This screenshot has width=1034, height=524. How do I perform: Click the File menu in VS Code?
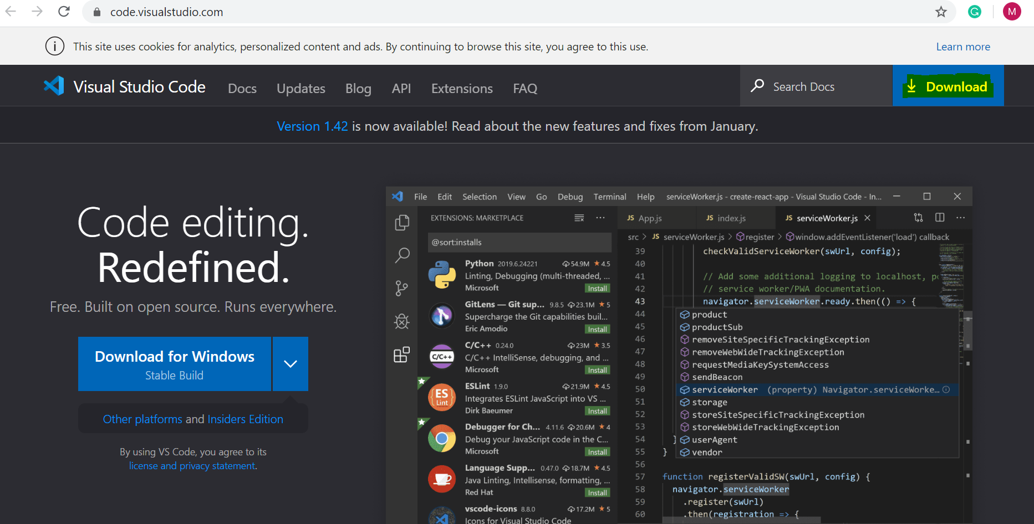click(x=421, y=197)
